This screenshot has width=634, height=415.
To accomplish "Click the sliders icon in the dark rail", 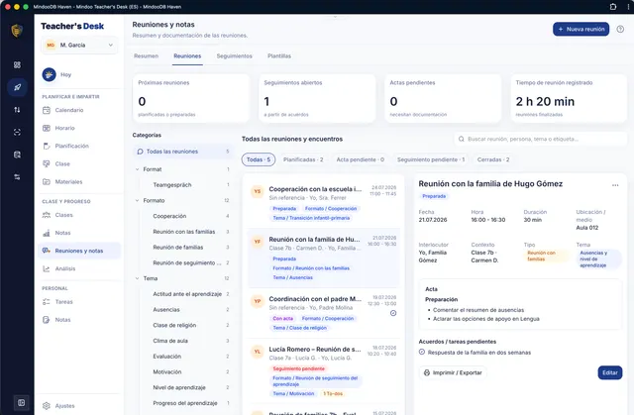I will [x=17, y=177].
